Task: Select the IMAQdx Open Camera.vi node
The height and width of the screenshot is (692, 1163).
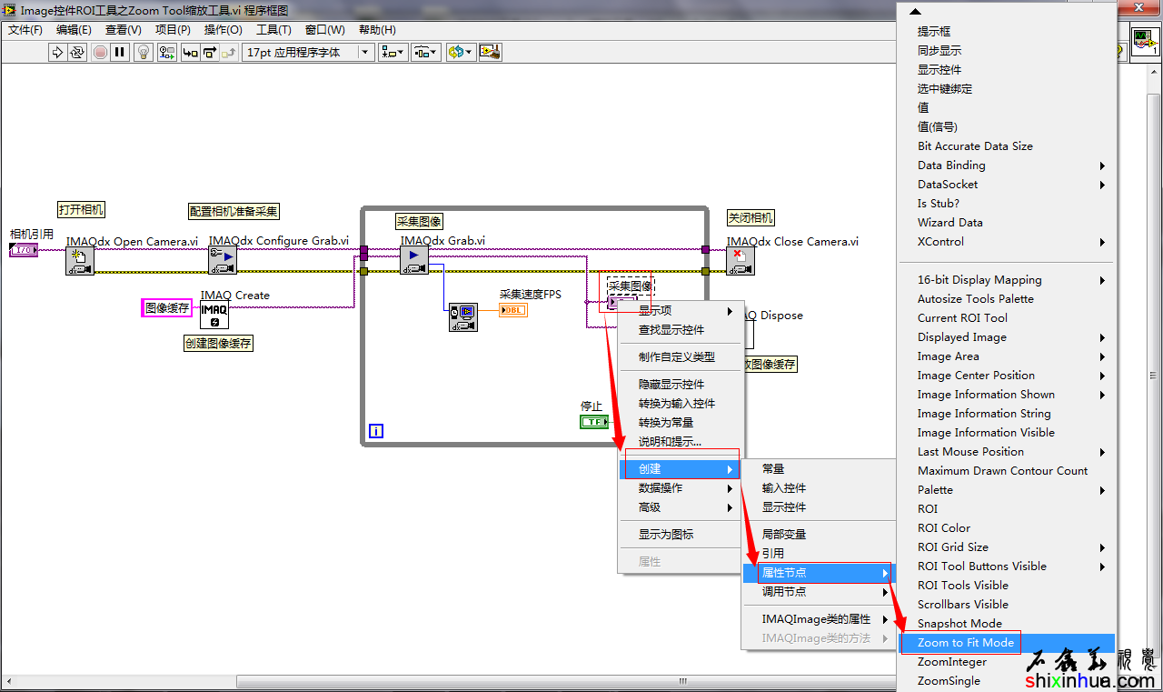Action: (x=80, y=262)
